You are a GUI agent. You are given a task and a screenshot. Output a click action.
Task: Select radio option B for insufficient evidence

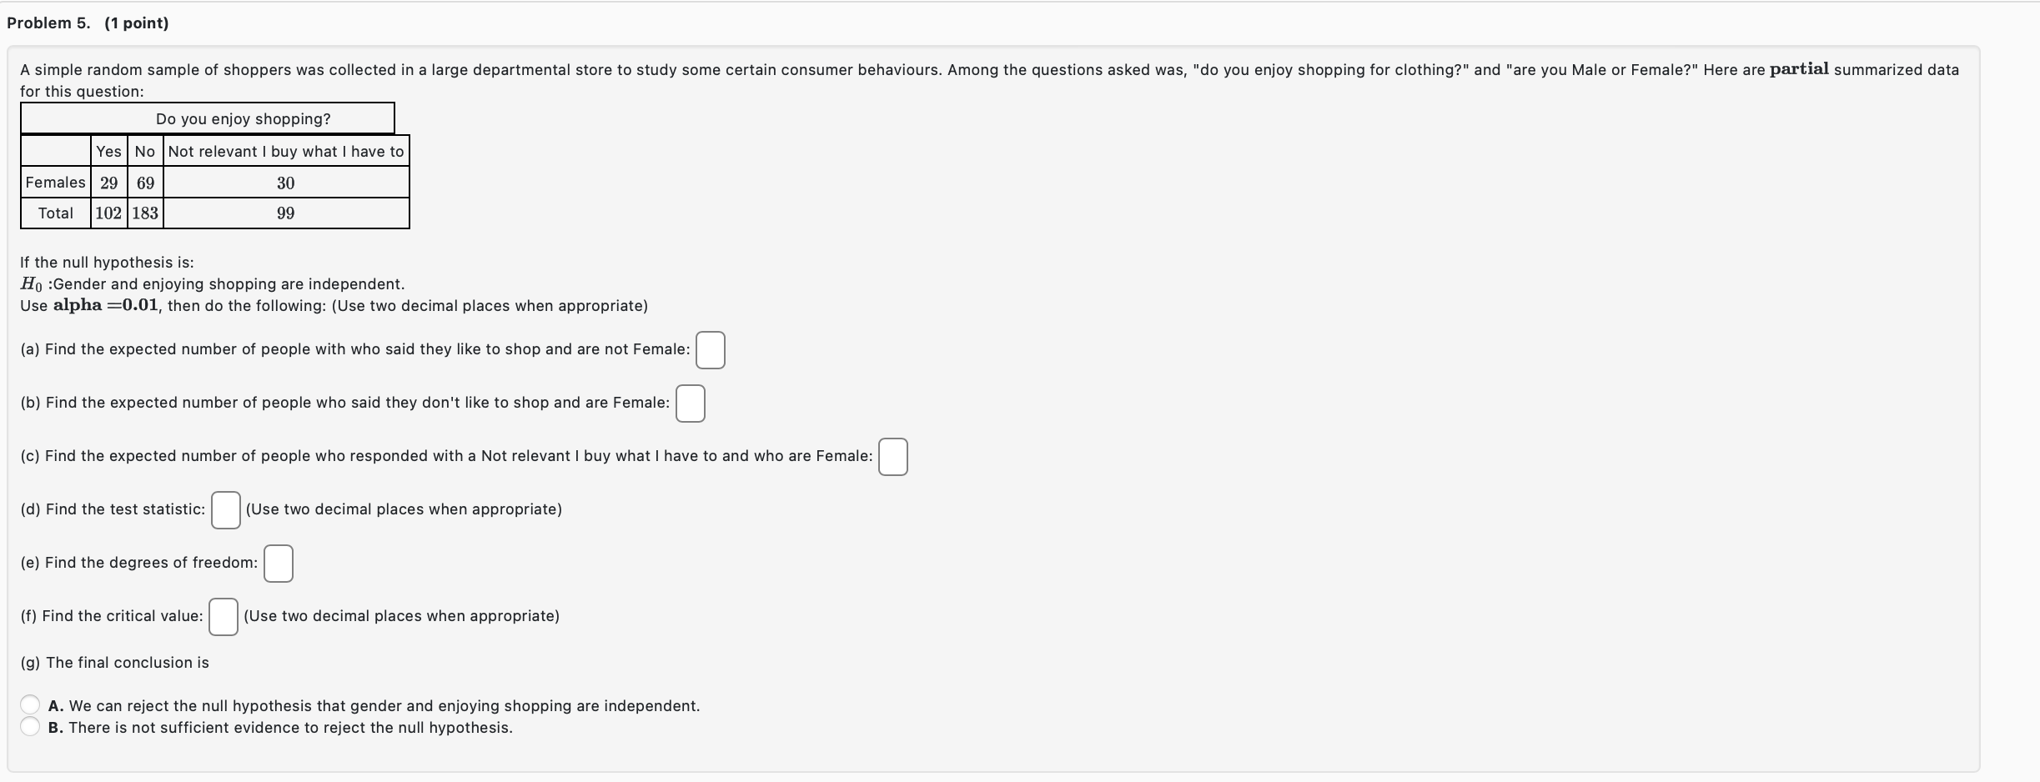(x=30, y=726)
